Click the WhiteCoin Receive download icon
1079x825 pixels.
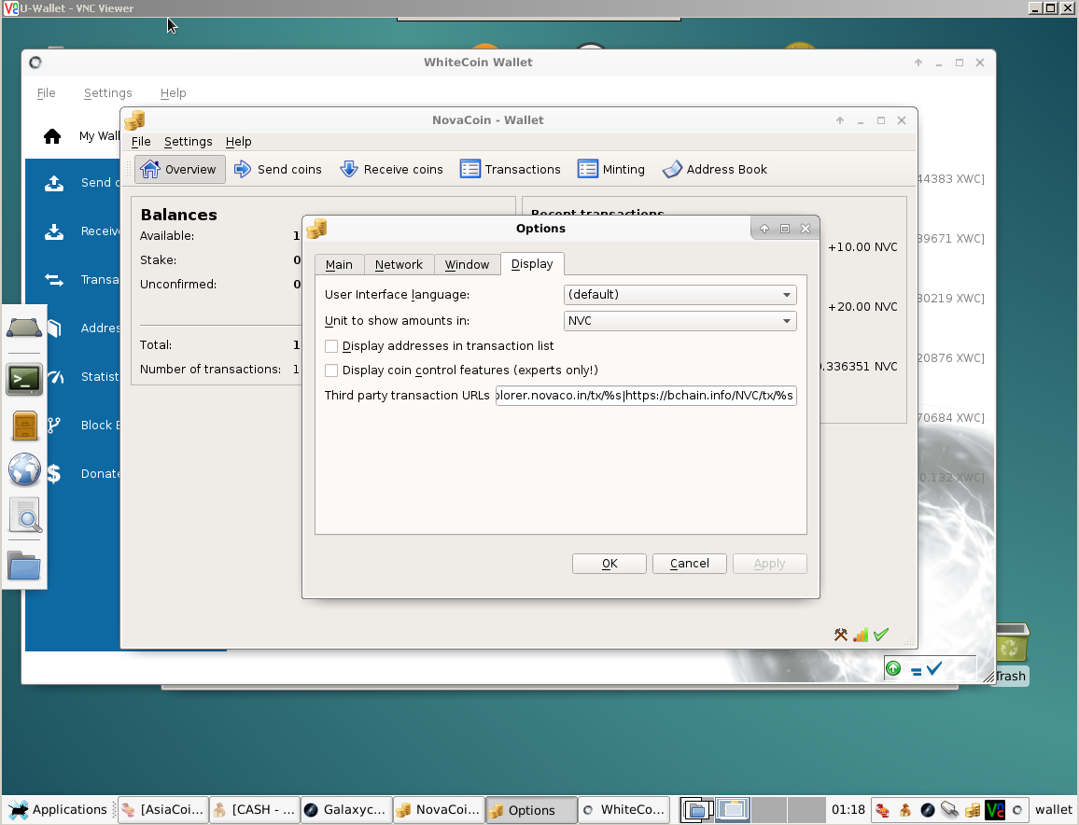click(x=54, y=231)
